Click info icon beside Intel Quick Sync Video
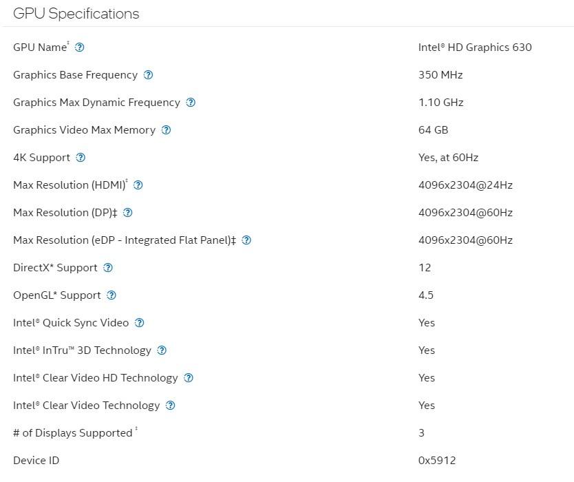 [x=140, y=323]
